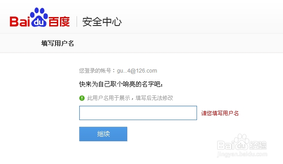Select the 填写用户名 section heading
Image resolution: width=283 pixels, height=164 pixels.
click(x=57, y=43)
